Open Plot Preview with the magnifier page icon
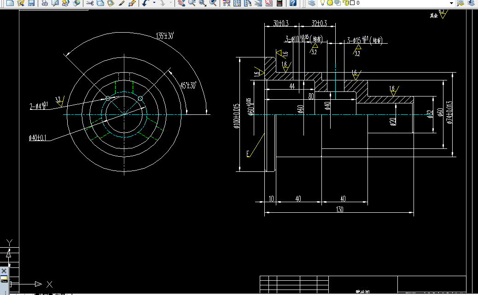This screenshot has width=478, height=295. coord(55,3)
